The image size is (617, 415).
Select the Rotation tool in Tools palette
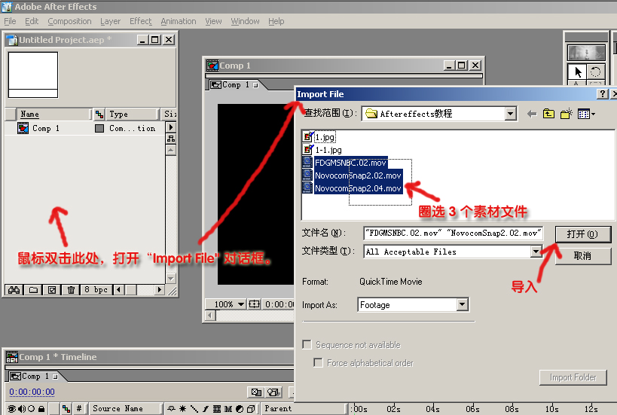595,72
